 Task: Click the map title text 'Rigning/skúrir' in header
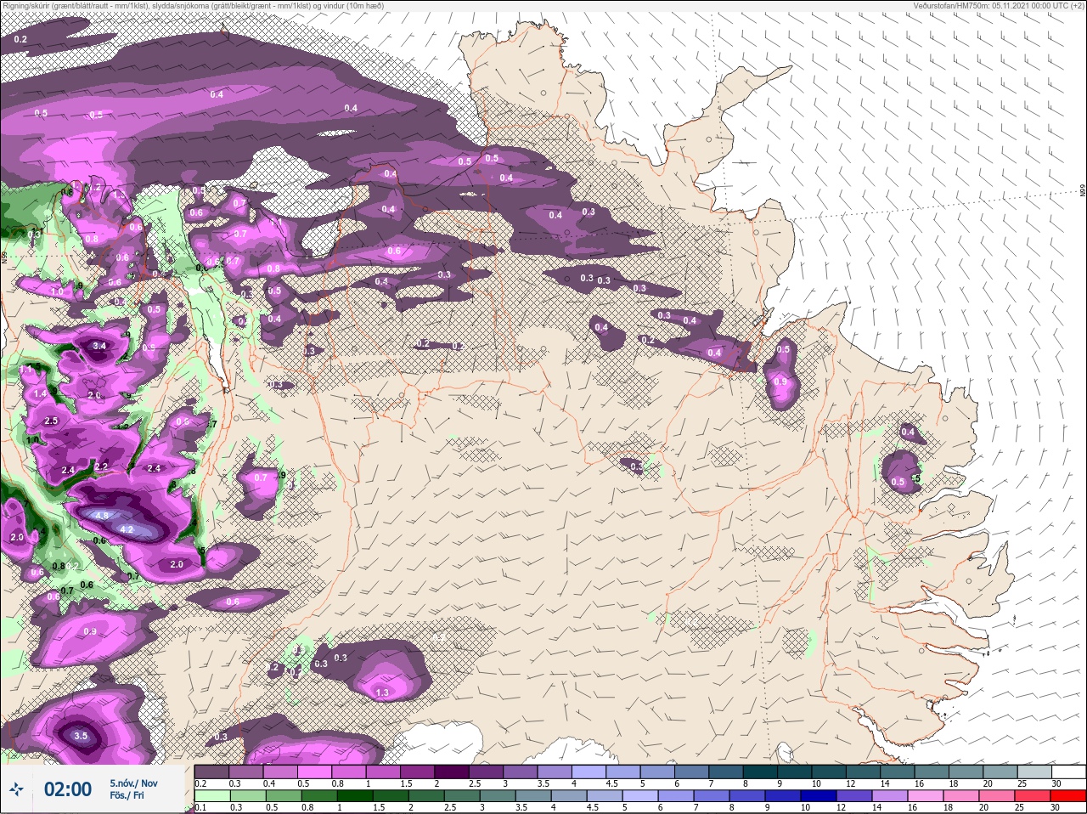click(28, 5)
